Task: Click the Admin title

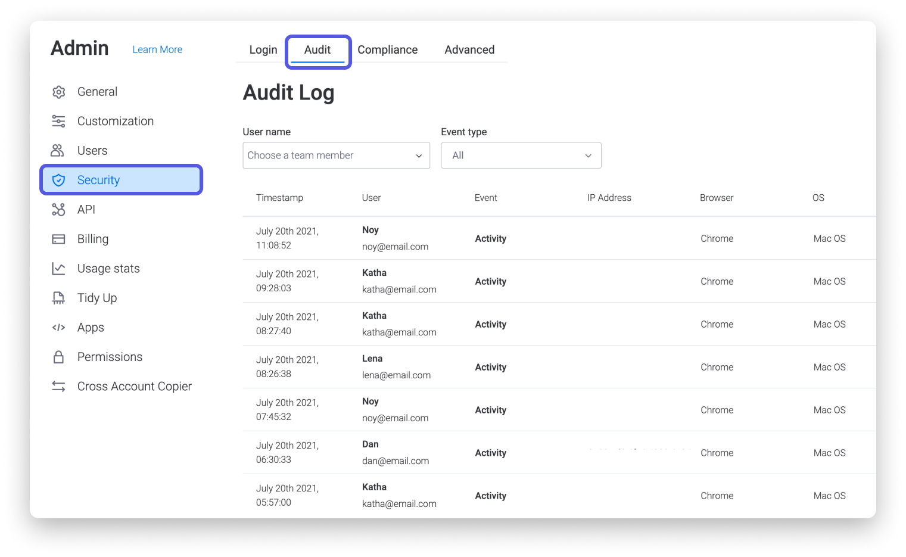Action: coord(80,48)
